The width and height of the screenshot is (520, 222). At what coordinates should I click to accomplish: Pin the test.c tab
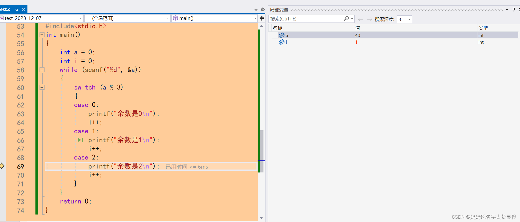[16, 10]
